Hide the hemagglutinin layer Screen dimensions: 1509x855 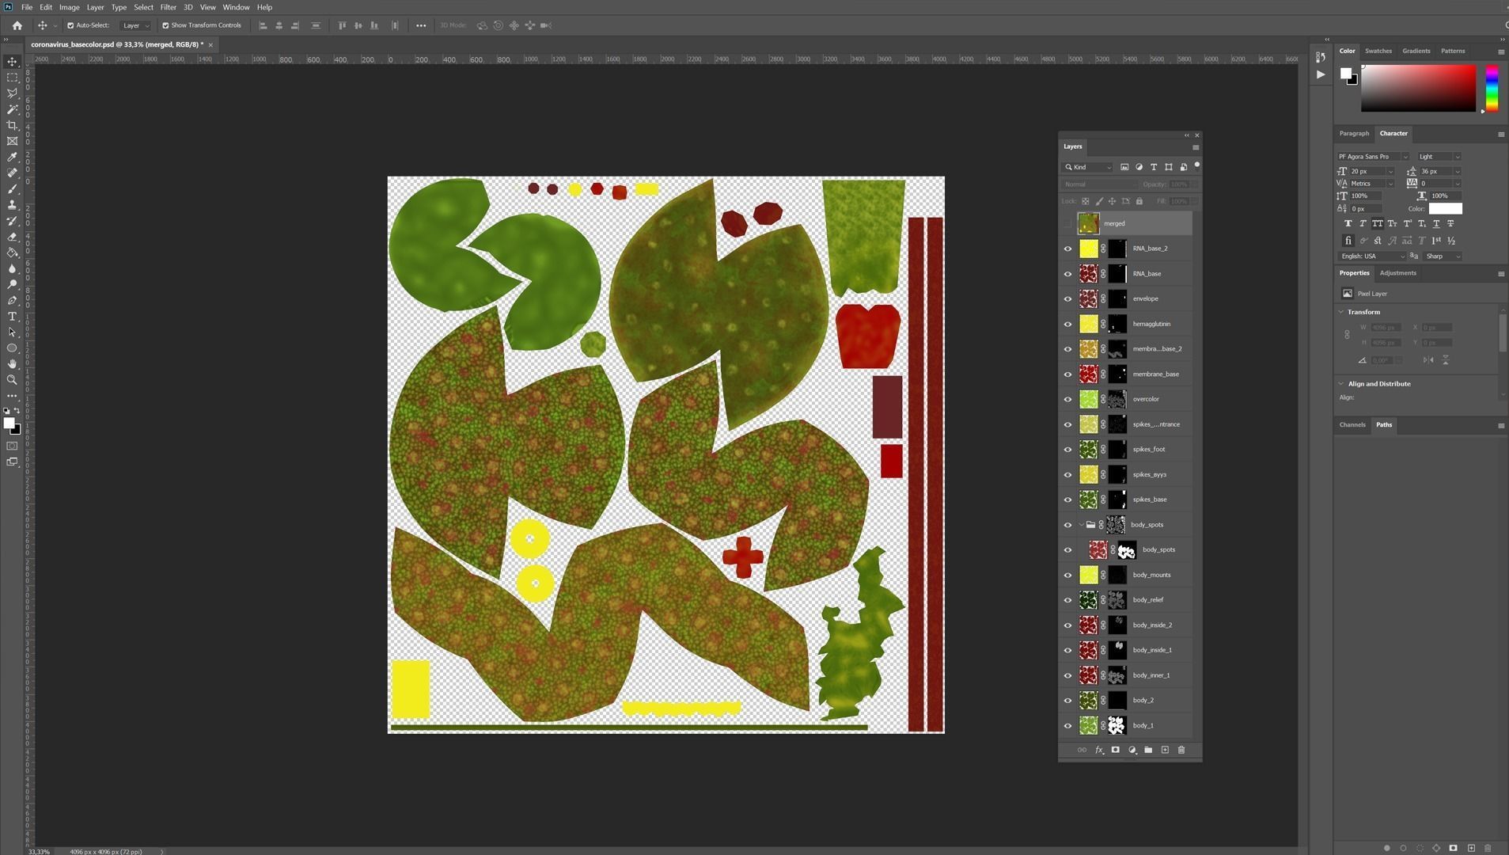click(x=1067, y=324)
